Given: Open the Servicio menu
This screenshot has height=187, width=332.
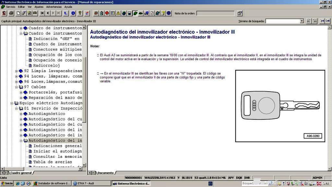Looking at the screenshot, I should click(10, 7).
